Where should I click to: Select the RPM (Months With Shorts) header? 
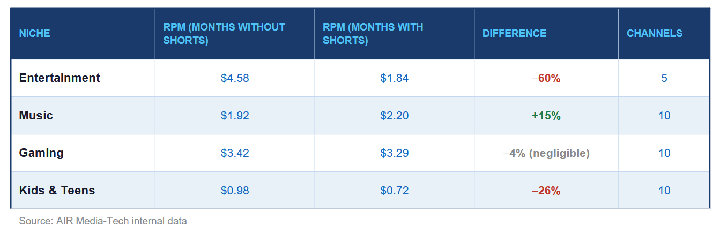coord(373,33)
